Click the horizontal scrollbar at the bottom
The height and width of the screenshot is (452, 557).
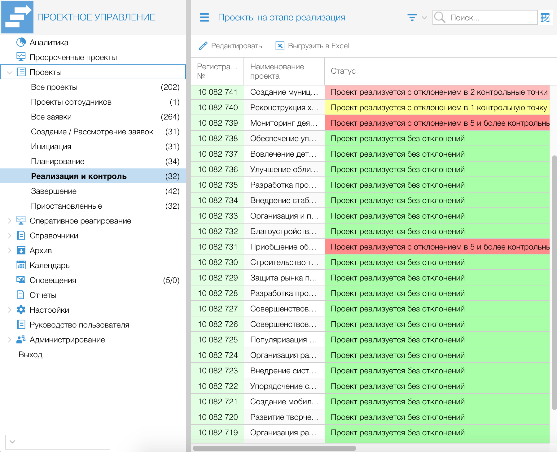click(x=274, y=448)
